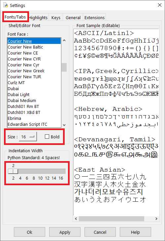Enable the Bold checkbox
This screenshot has width=165, height=241.
(47, 136)
